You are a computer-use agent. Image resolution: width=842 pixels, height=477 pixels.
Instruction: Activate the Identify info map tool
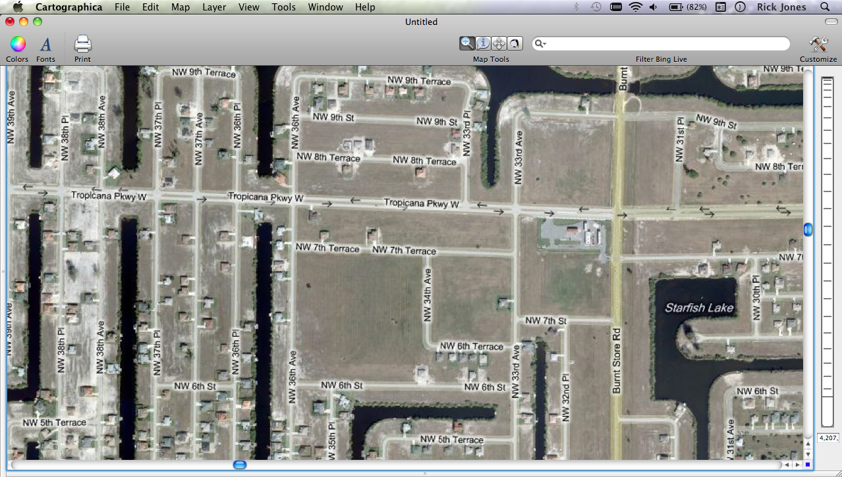[x=483, y=43]
